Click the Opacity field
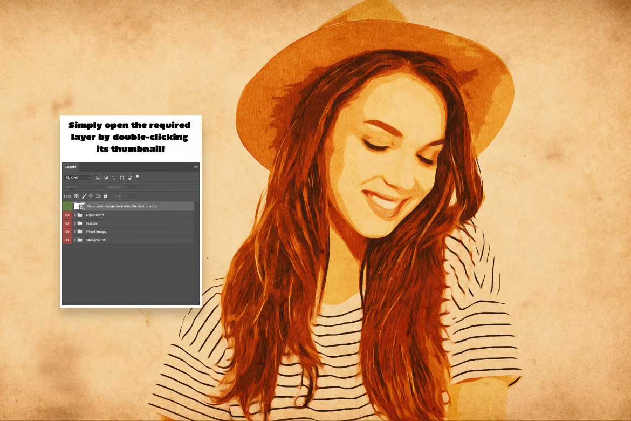 click(124, 187)
